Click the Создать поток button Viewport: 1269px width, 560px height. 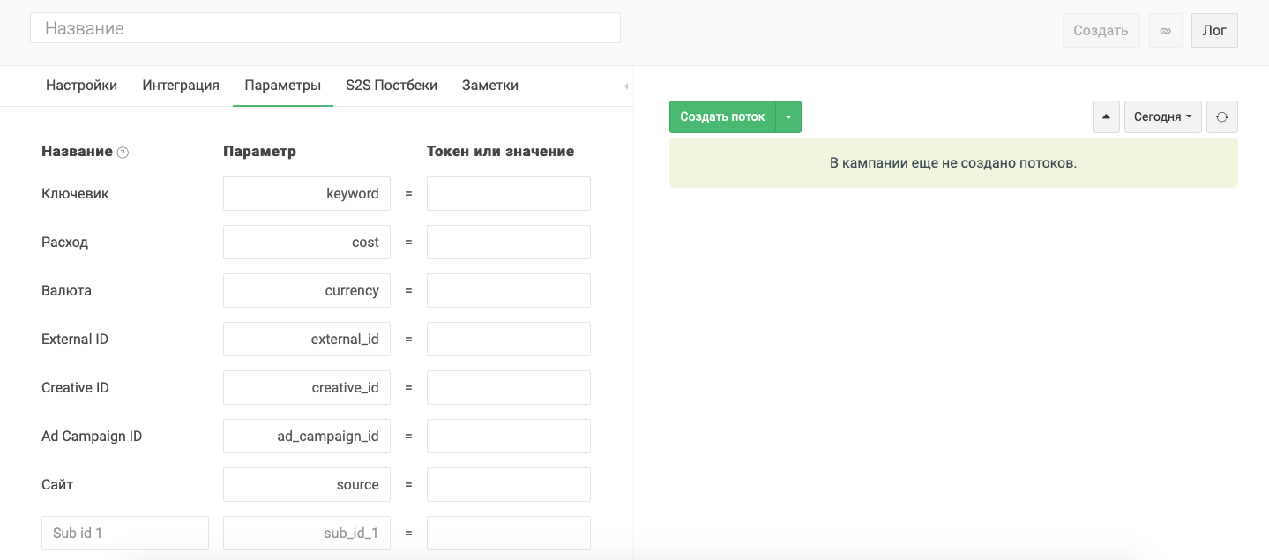click(x=722, y=116)
